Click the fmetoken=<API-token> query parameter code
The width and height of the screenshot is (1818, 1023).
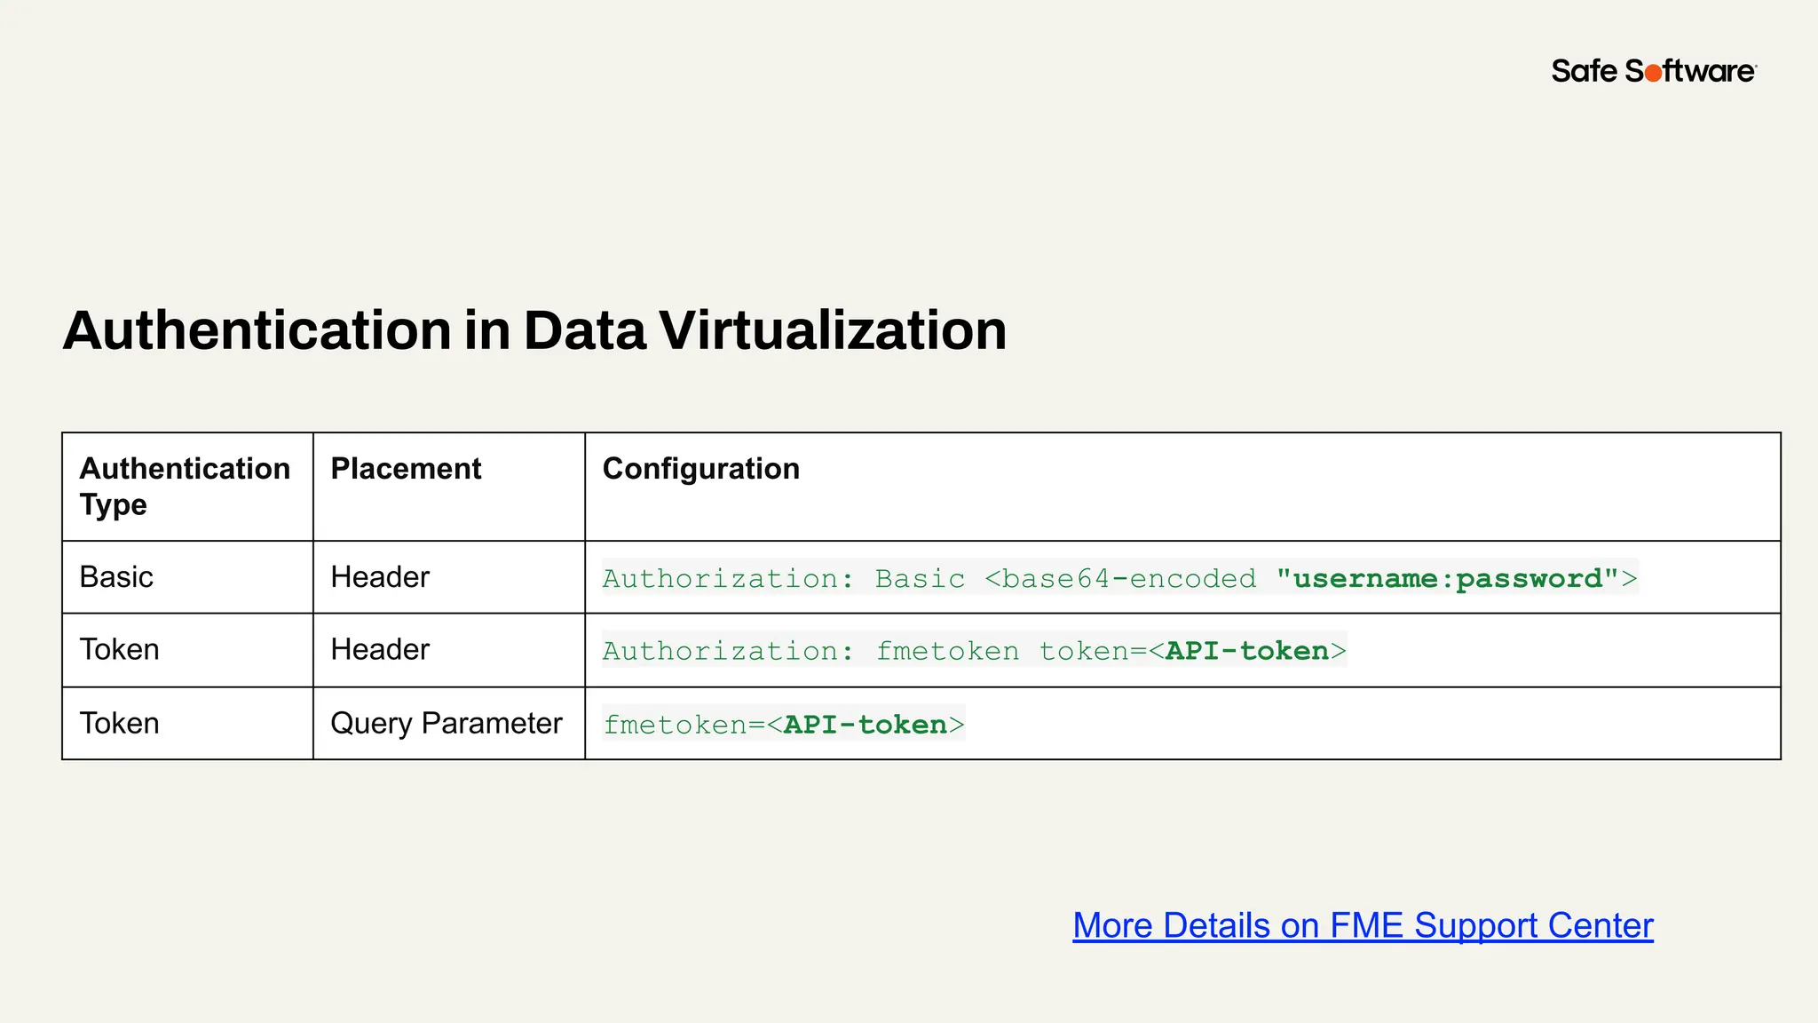(x=783, y=725)
